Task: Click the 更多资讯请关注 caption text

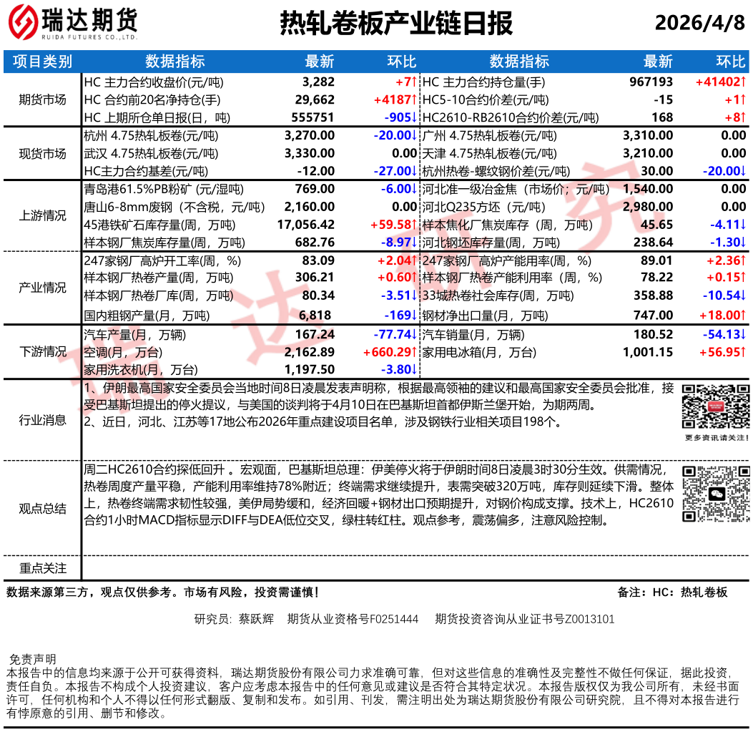Action: click(714, 438)
